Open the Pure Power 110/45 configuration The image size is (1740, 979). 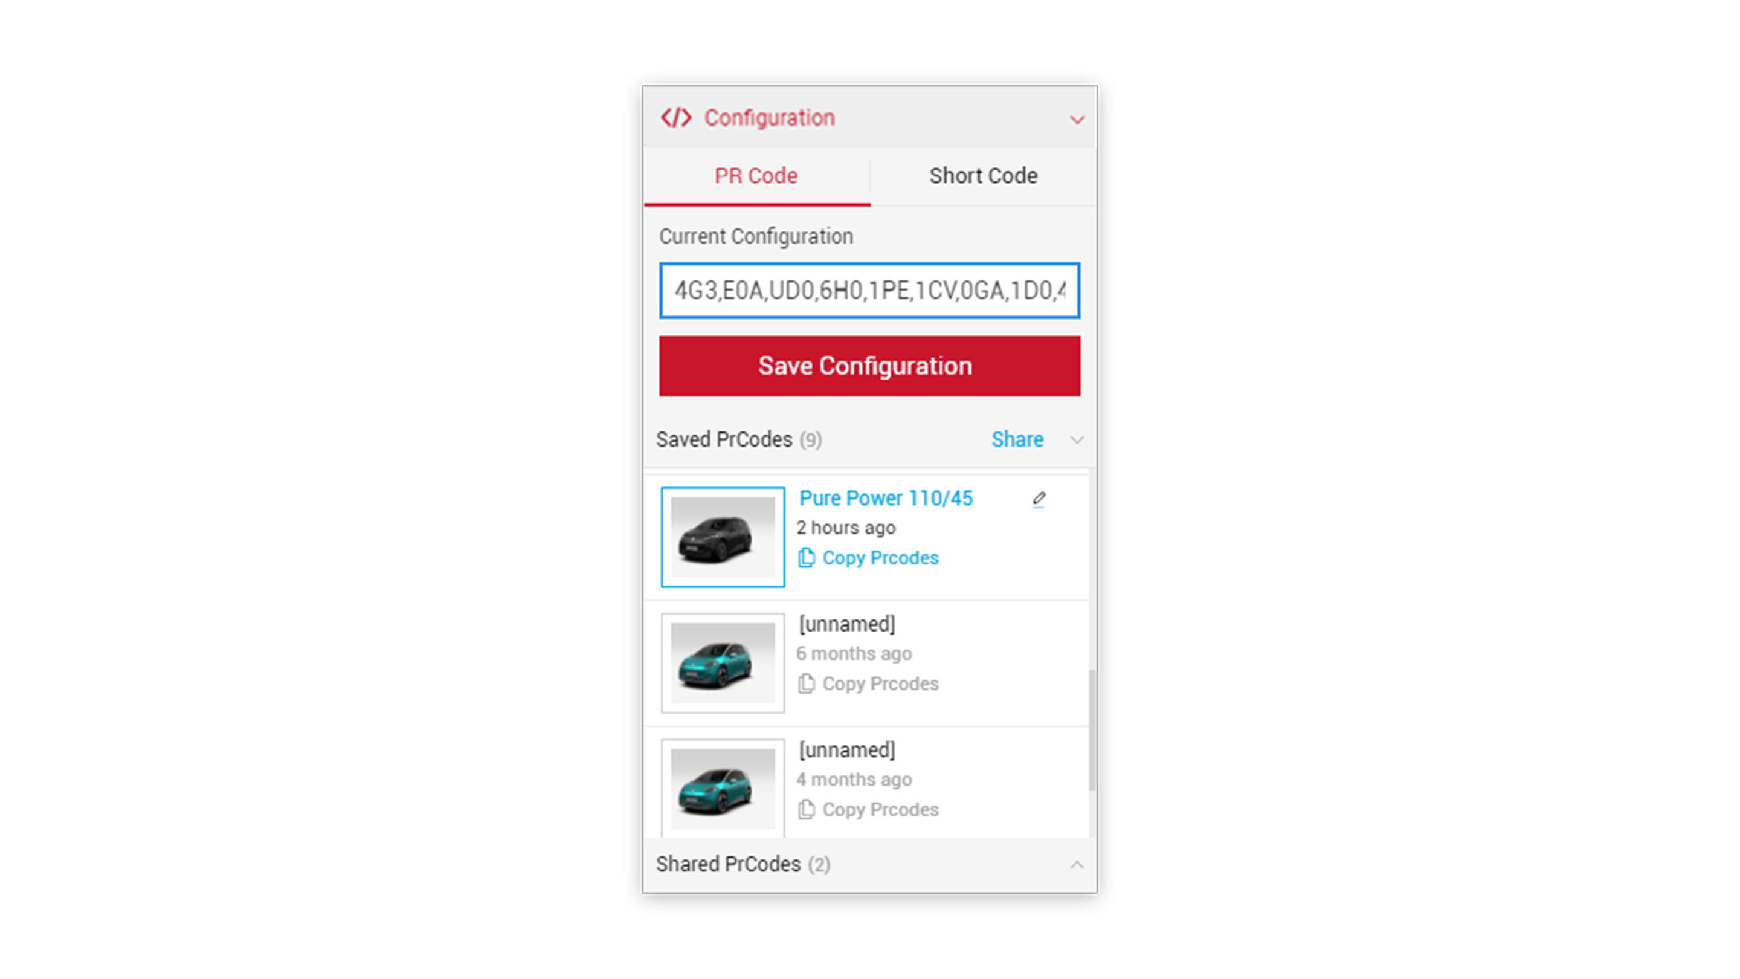coord(886,498)
